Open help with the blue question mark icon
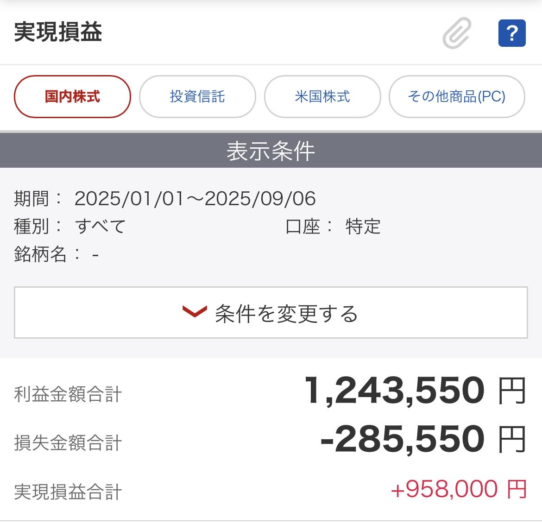Screen dimensions: 542x524 (x=512, y=33)
